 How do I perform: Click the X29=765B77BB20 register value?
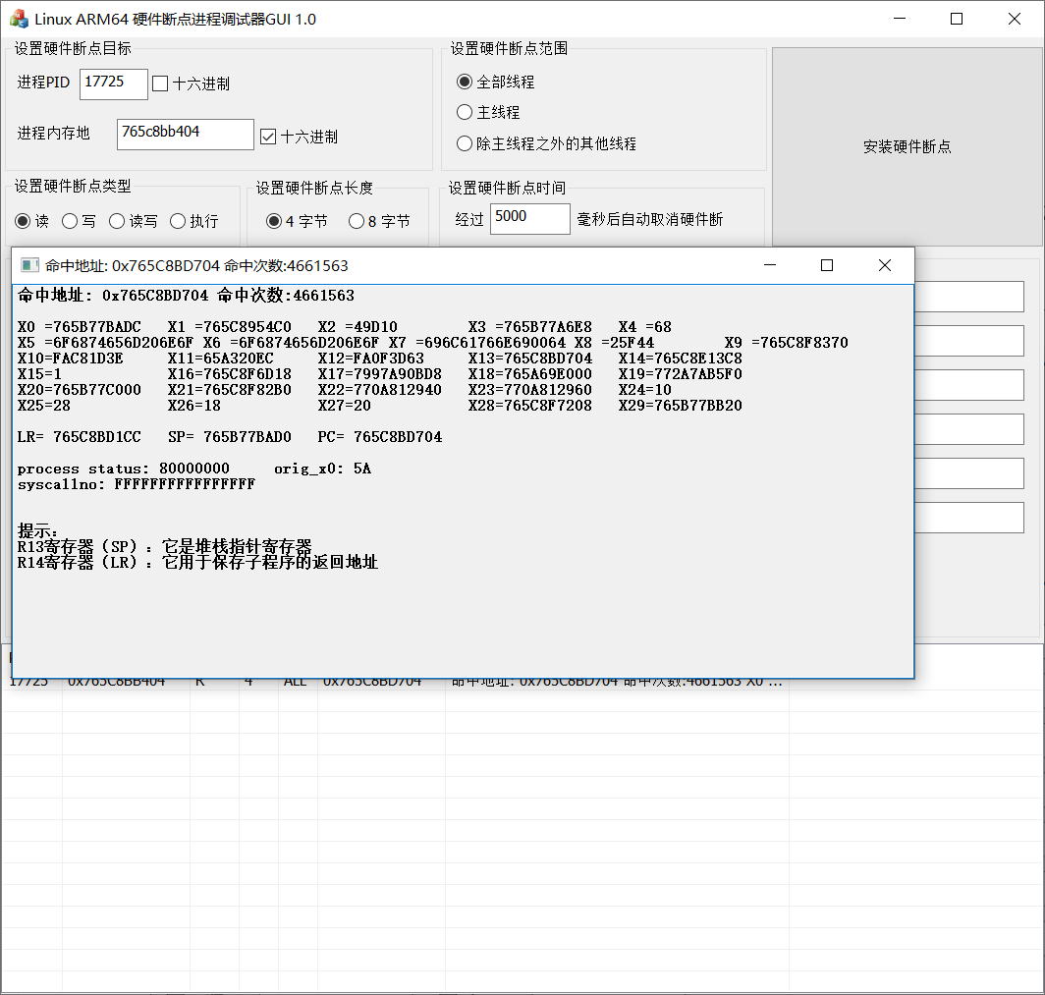(681, 406)
